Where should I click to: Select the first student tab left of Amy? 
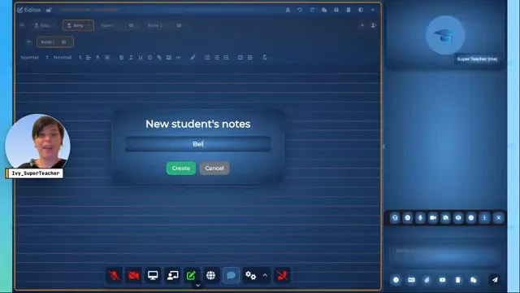pyautogui.click(x=45, y=25)
